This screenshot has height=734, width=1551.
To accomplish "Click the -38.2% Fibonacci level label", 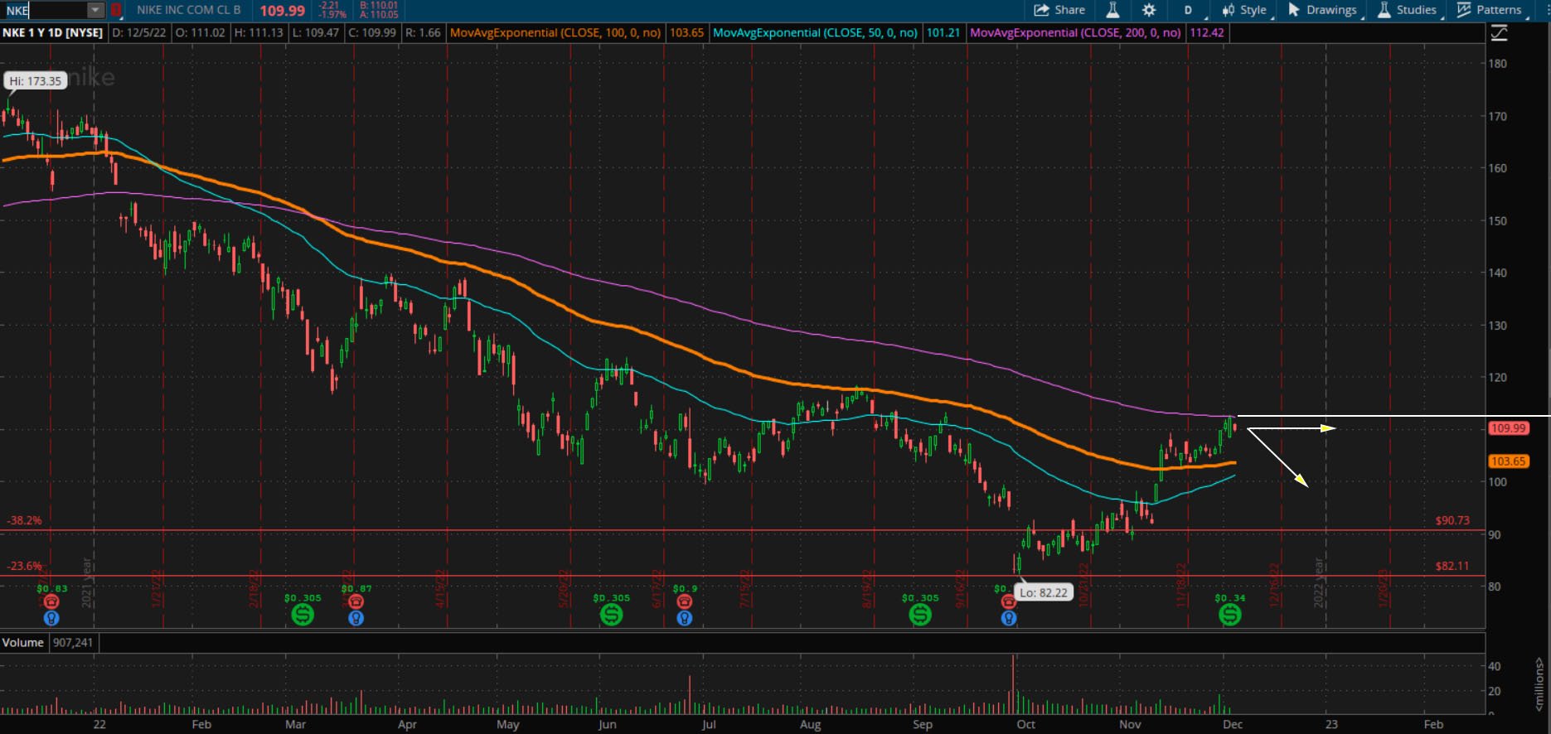I will tap(24, 520).
